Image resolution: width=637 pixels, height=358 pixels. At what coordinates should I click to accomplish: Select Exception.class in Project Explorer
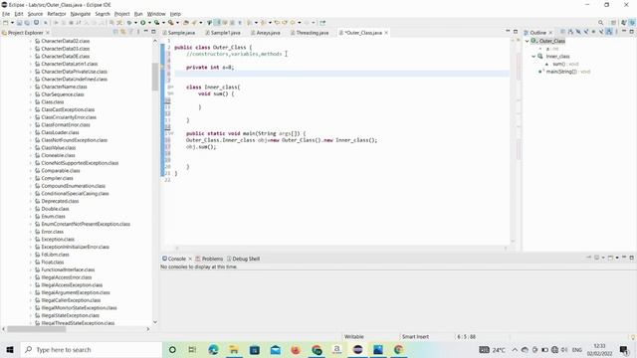(x=58, y=240)
